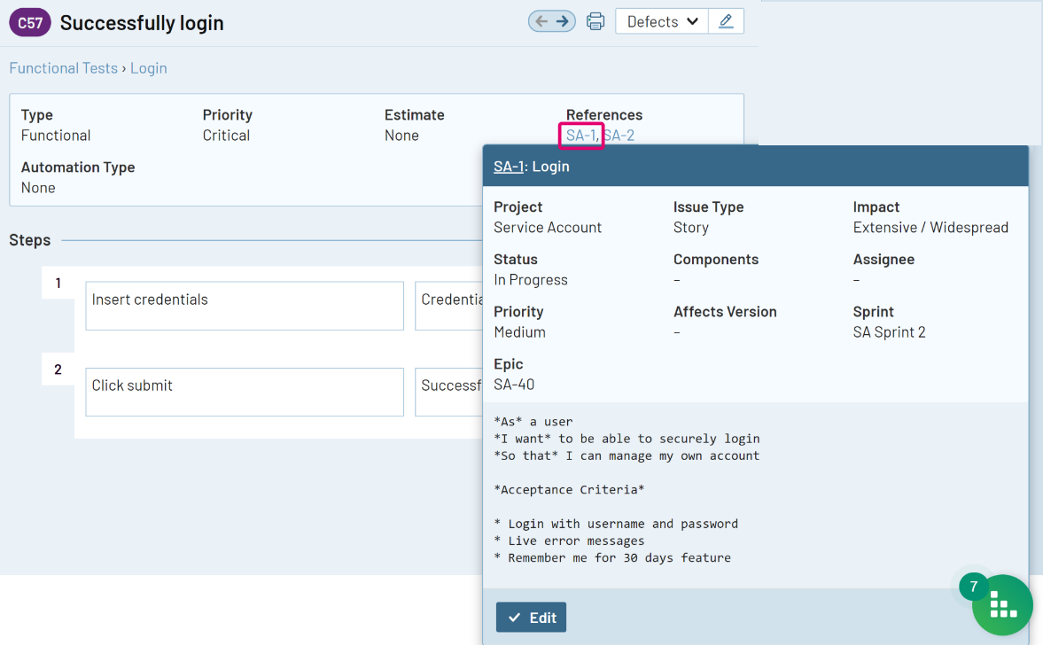Image resolution: width=1043 pixels, height=646 pixels.
Task: Click the Successfully login case title
Action: tap(142, 23)
